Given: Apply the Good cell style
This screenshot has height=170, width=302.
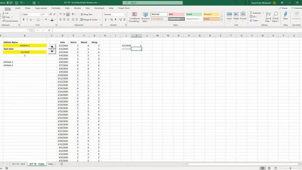Looking at the screenshot, I should pos(194,14).
